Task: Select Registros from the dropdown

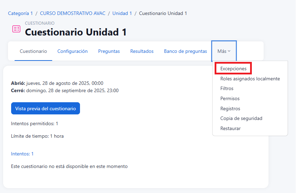Action: pos(230,108)
